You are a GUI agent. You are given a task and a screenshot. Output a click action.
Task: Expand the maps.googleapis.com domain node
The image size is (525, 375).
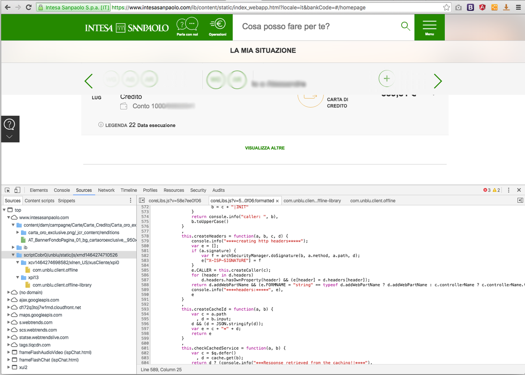pos(9,315)
